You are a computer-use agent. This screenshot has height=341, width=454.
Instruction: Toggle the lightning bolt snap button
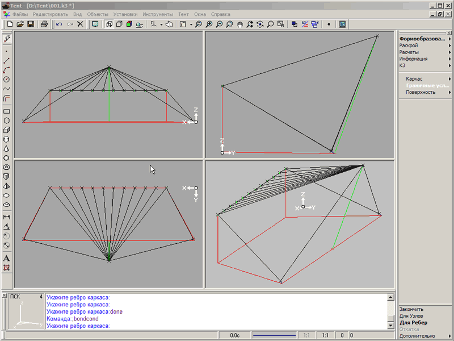(x=7, y=38)
